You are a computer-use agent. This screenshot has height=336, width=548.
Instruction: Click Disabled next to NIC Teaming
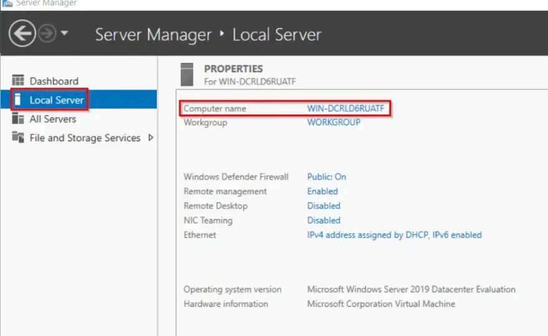point(324,220)
